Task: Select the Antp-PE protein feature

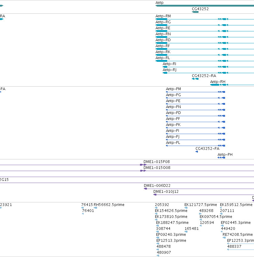Action: (173, 101)
